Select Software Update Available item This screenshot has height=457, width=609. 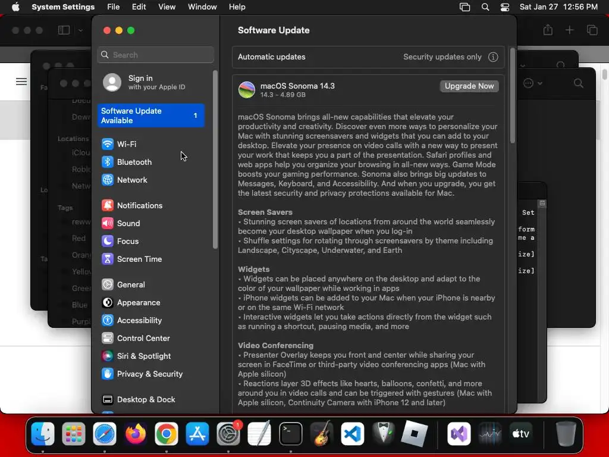tap(152, 115)
